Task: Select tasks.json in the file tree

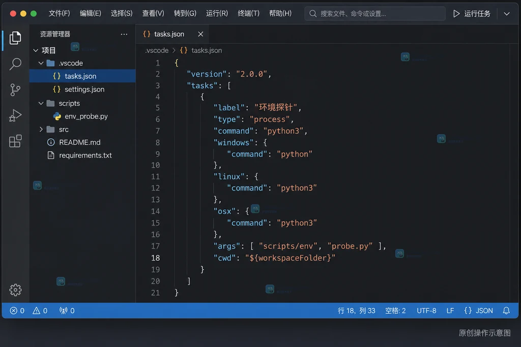Action: pyautogui.click(x=82, y=76)
